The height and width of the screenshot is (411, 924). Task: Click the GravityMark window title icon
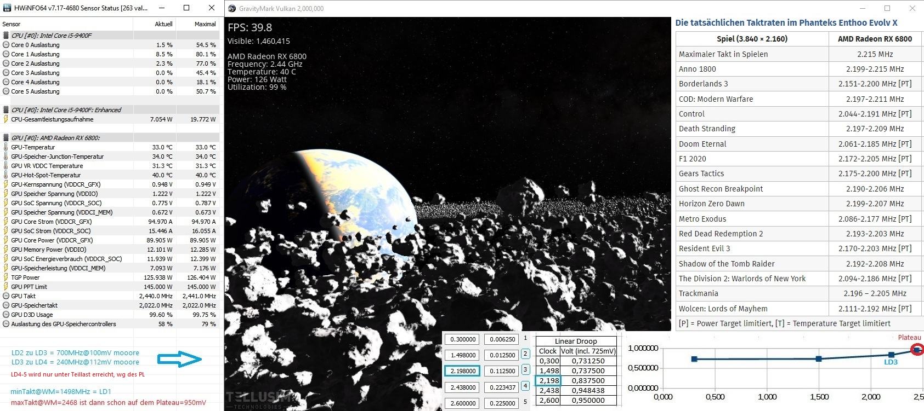click(232, 8)
